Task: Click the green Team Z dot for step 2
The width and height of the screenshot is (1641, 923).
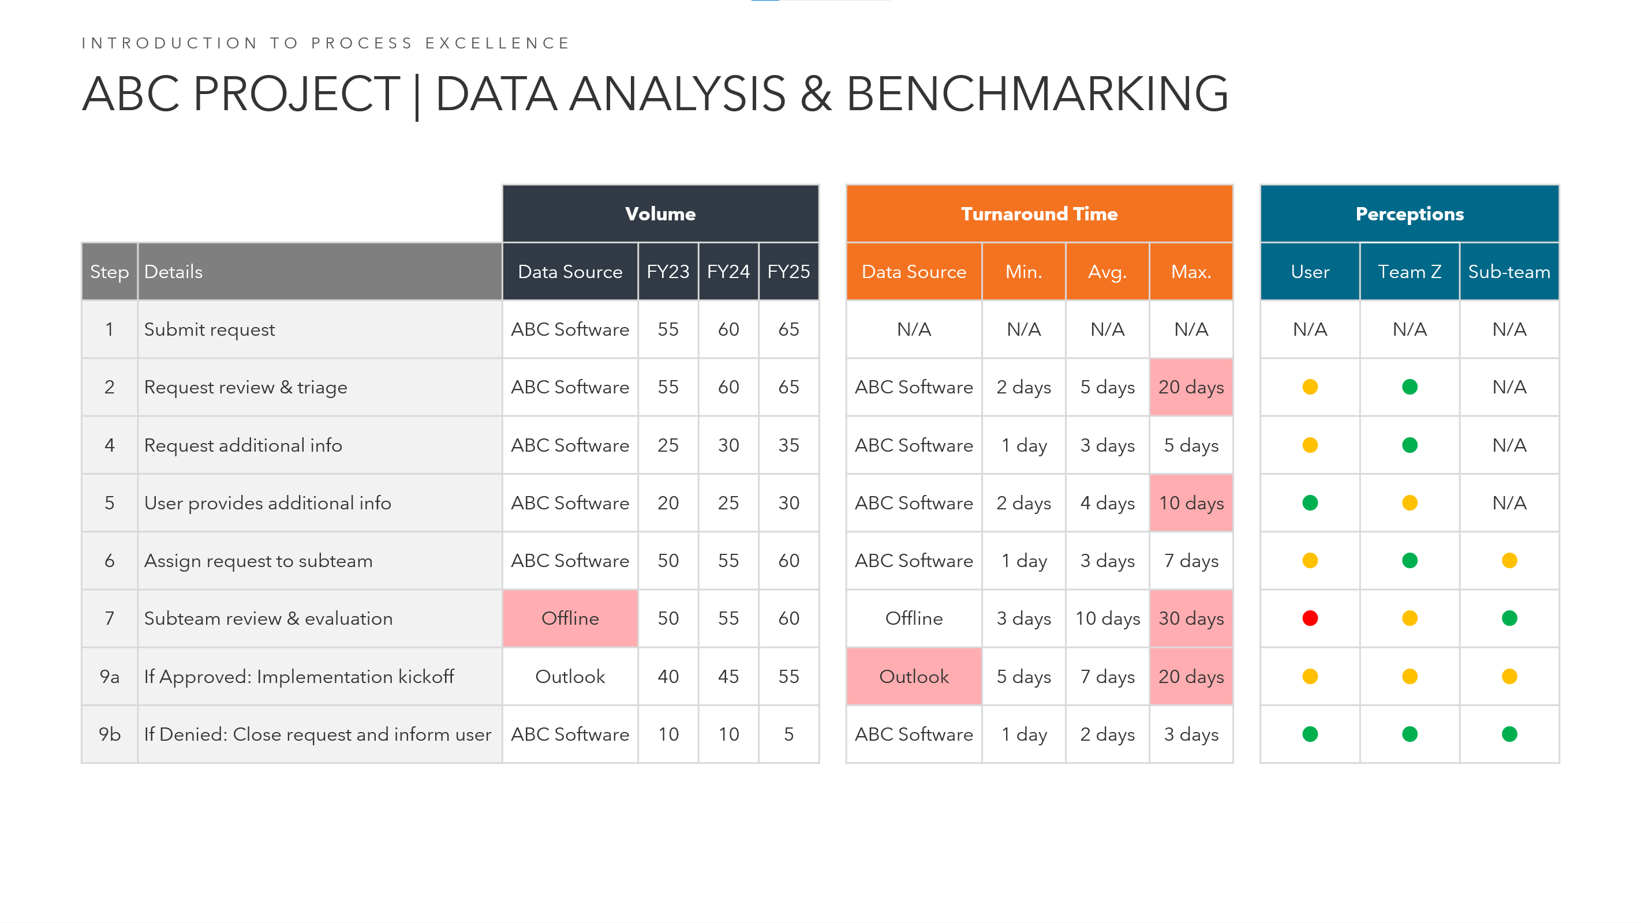Action: (1409, 387)
